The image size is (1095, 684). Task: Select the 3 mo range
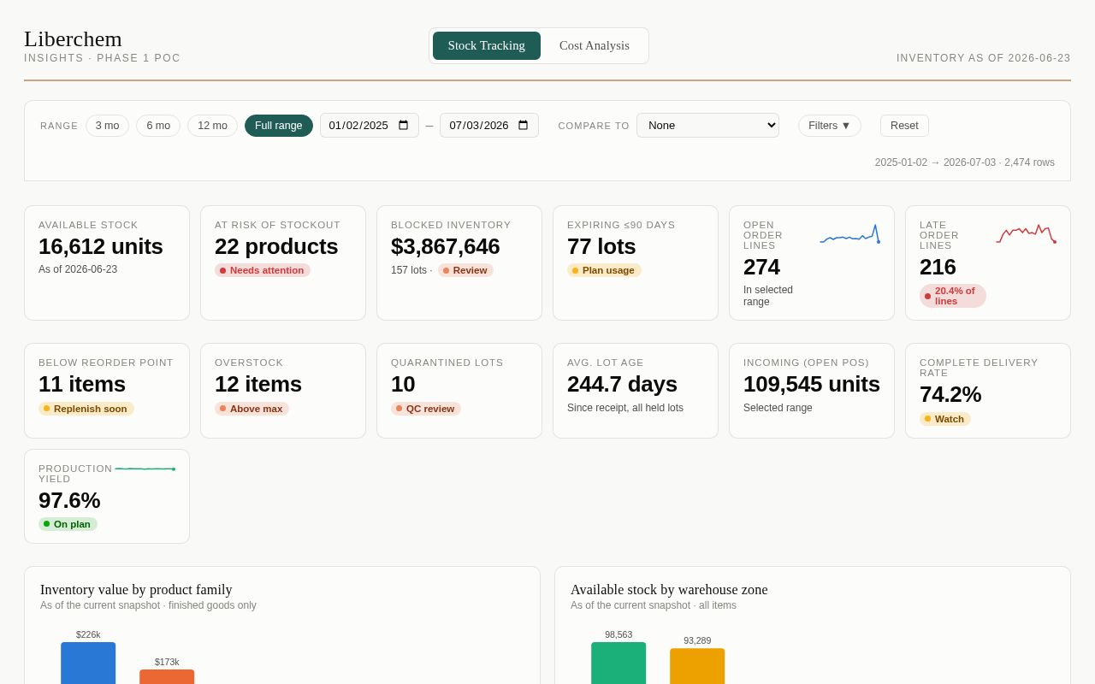click(x=107, y=126)
